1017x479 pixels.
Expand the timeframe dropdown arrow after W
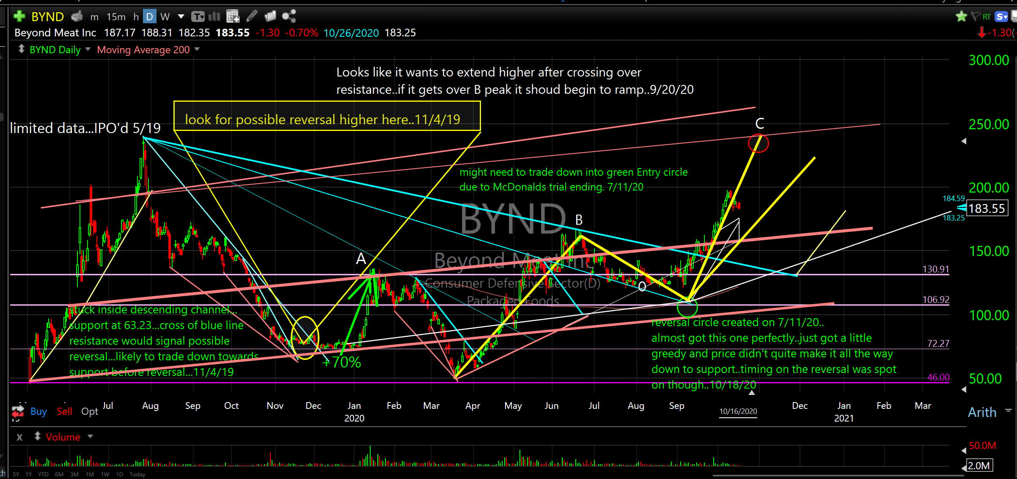click(x=181, y=16)
